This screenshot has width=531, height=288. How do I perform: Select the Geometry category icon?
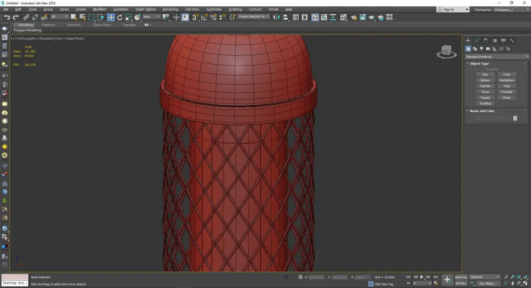468,49
